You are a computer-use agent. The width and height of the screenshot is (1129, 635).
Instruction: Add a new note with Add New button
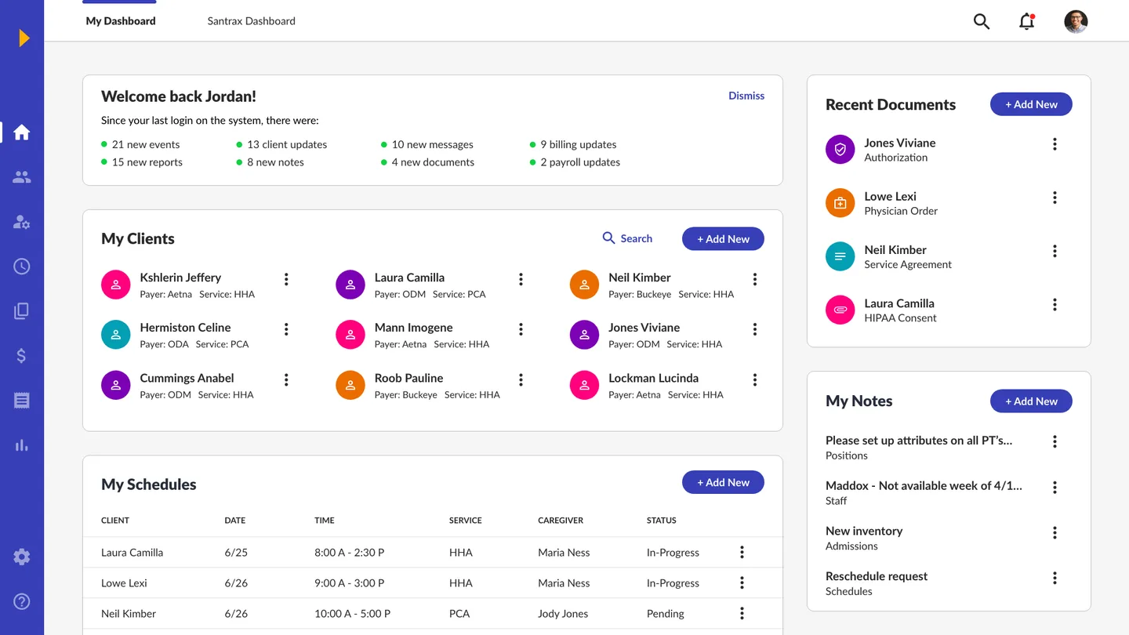pos(1031,401)
